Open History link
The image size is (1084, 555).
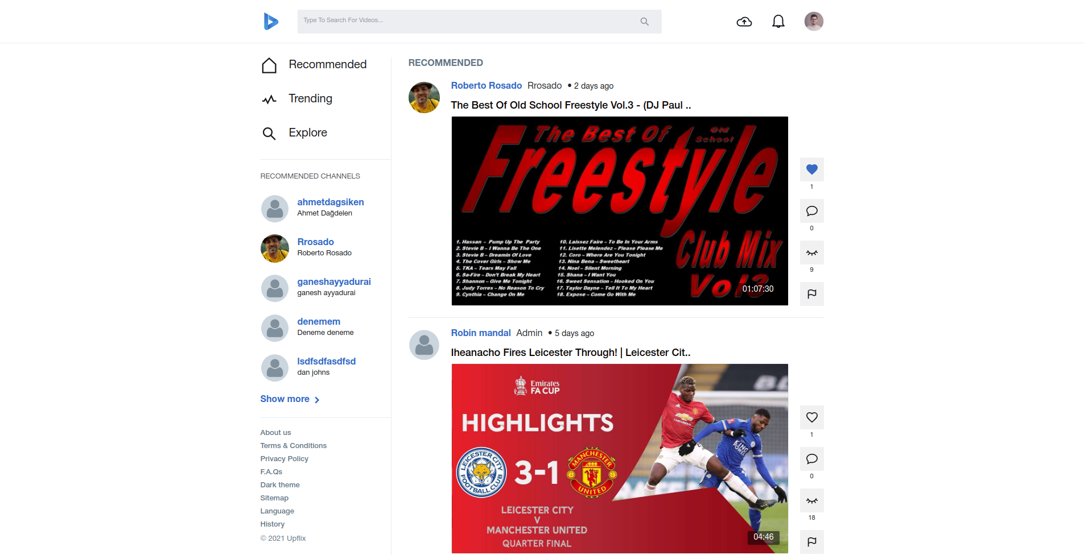(x=273, y=524)
